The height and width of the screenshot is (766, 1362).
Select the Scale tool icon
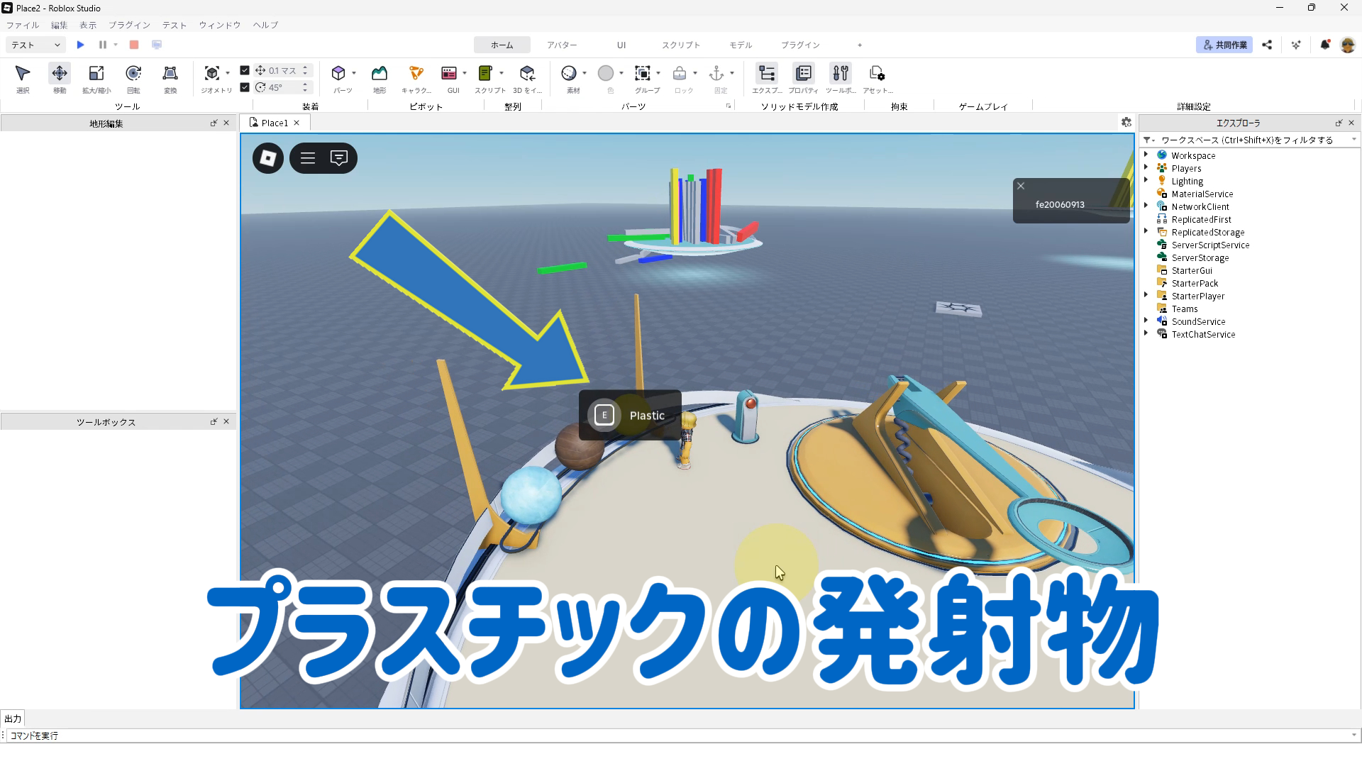[x=96, y=74]
